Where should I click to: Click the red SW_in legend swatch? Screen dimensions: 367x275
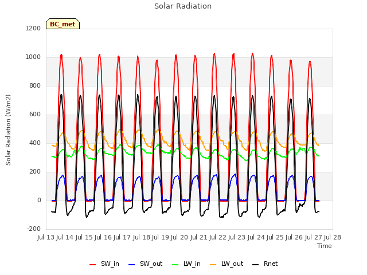(93, 265)
